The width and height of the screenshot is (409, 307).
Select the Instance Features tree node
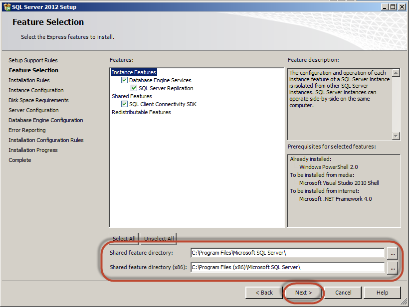pyautogui.click(x=134, y=72)
